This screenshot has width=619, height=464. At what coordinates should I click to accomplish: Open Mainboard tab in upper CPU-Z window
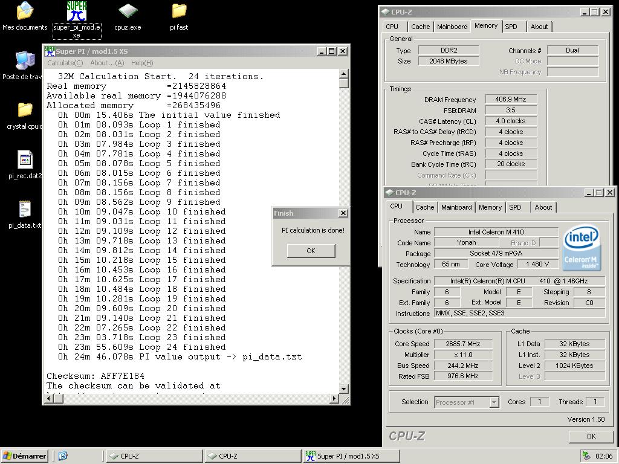click(452, 27)
